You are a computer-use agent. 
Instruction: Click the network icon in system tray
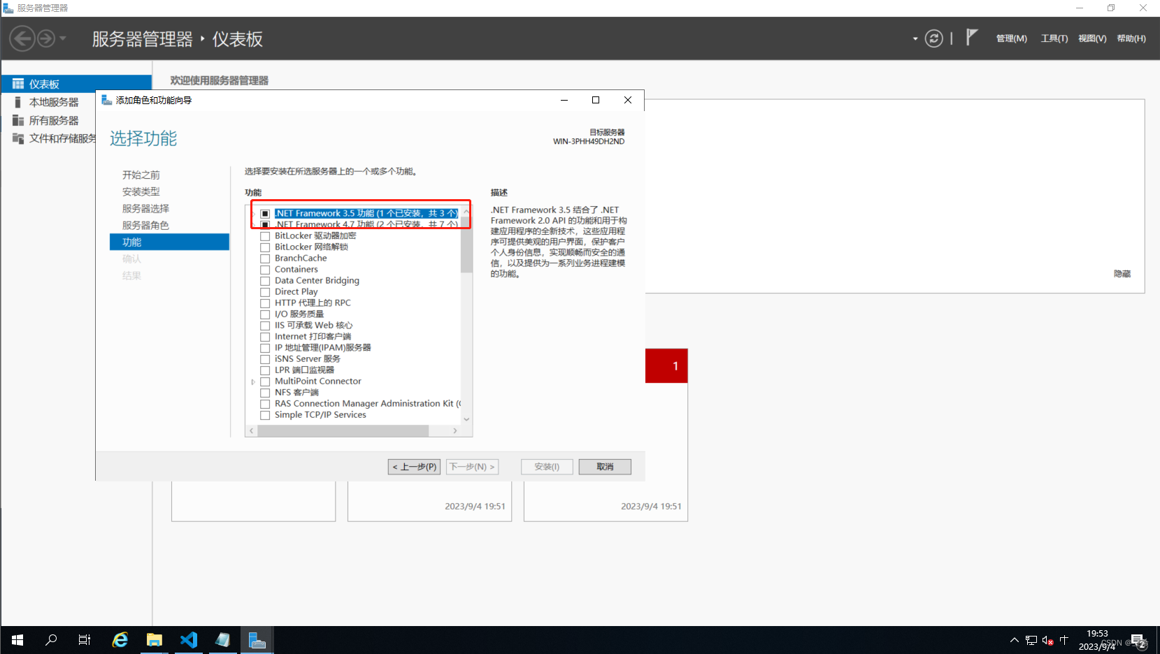tap(1031, 640)
